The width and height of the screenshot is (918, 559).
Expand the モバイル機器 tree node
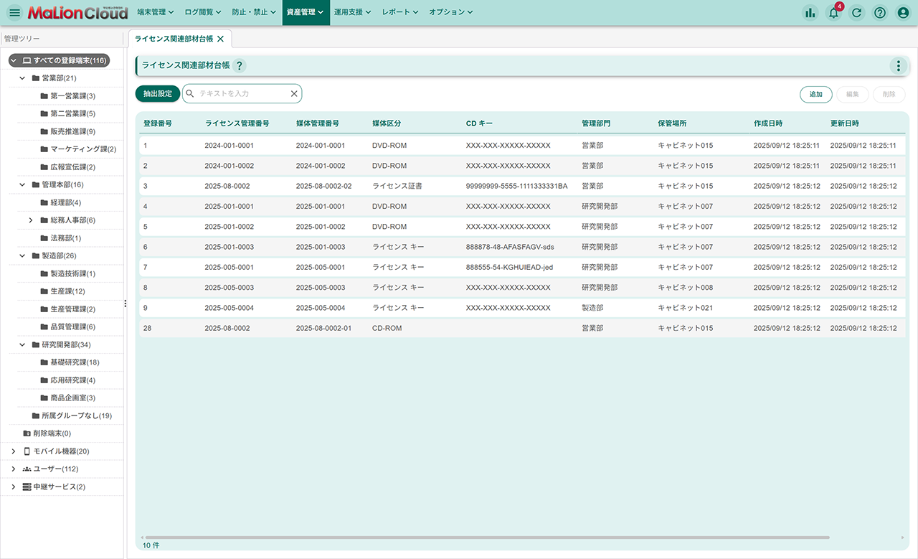point(14,451)
